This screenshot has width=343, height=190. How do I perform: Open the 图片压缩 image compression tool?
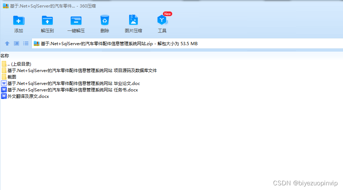(x=133, y=20)
